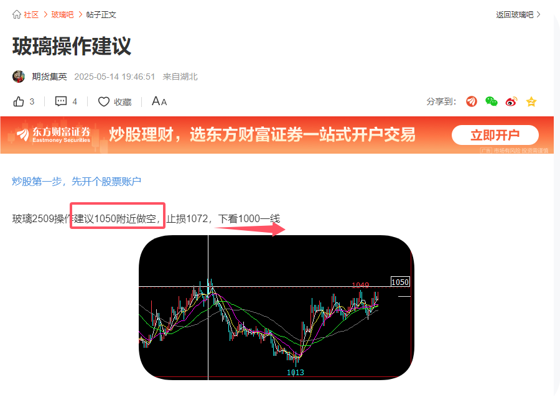Click 返回玻璃吧 link at top right
This screenshot has height=410, width=560.
[x=515, y=15]
